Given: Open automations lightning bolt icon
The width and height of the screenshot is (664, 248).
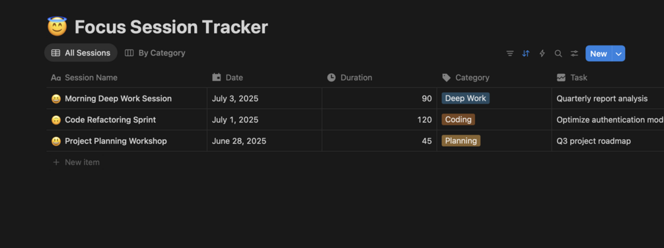Looking at the screenshot, I should click(542, 53).
